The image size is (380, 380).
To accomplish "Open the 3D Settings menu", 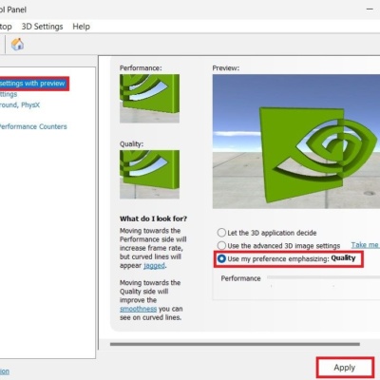I will click(42, 27).
